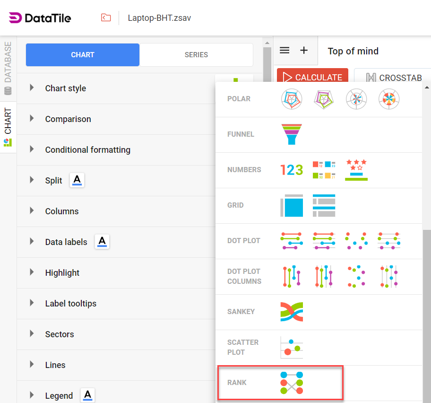Click the plus icon to add tab
431x403 pixels.
click(x=304, y=51)
